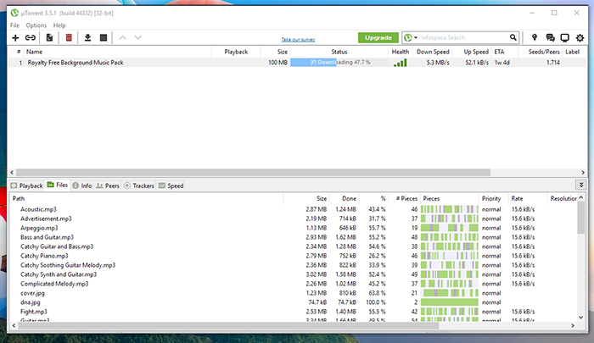The height and width of the screenshot is (343, 594).
Task: Click the green Upgrade button
Action: (378, 38)
